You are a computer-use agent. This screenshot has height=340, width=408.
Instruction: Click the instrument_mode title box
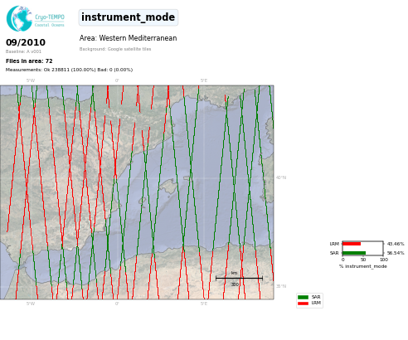129,17
